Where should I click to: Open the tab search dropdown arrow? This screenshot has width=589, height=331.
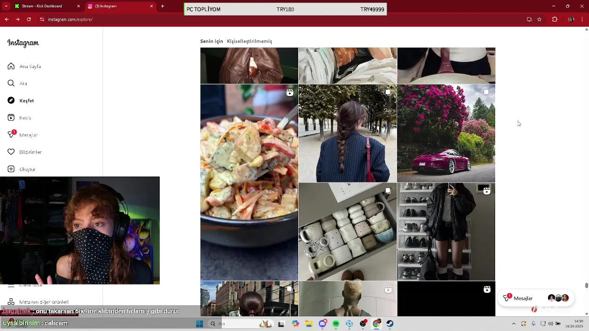(x=6, y=6)
